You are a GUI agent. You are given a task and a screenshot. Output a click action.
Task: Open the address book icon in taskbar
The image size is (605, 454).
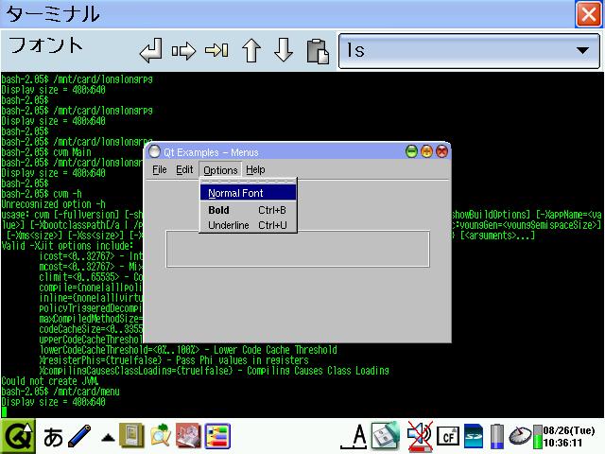pos(131,436)
